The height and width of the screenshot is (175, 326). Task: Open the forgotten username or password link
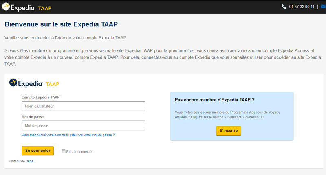coord(68,135)
